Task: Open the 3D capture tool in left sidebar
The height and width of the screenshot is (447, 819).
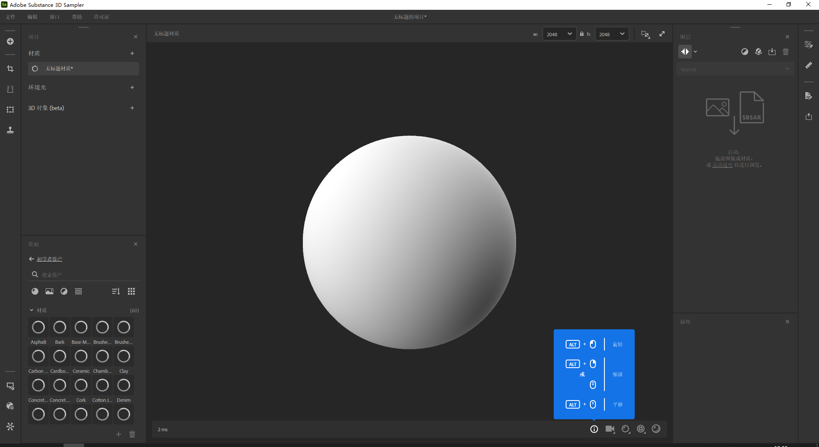Action: [x=10, y=110]
